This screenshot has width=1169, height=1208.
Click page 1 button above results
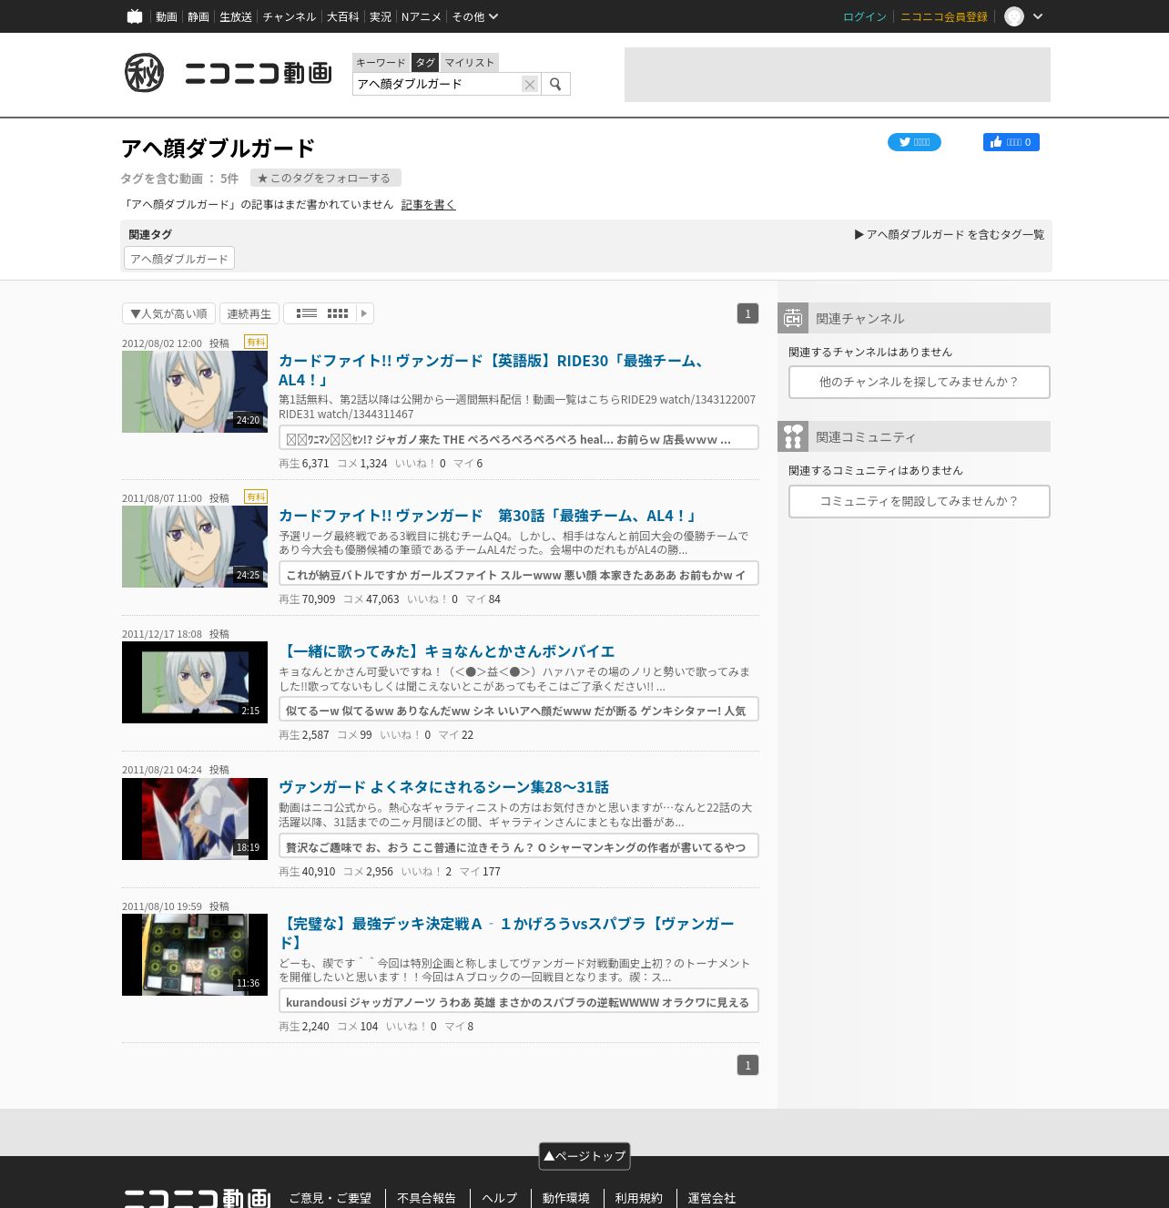tap(747, 313)
